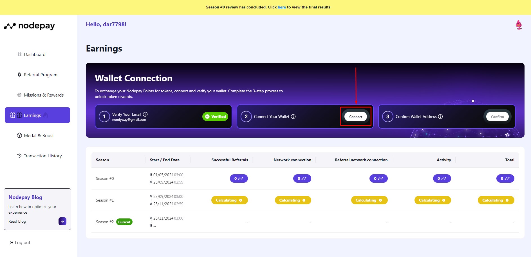Click the Missions & Rewards target icon
This screenshot has width=531, height=257.
coord(19,95)
